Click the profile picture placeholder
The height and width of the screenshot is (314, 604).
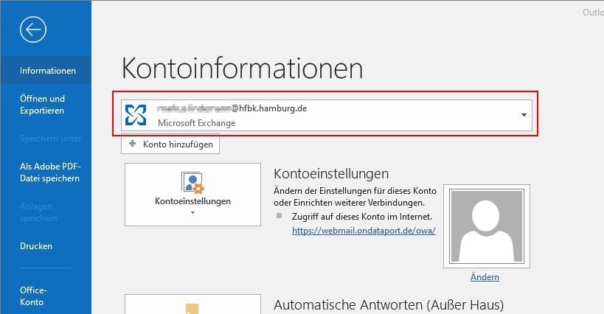click(x=487, y=226)
